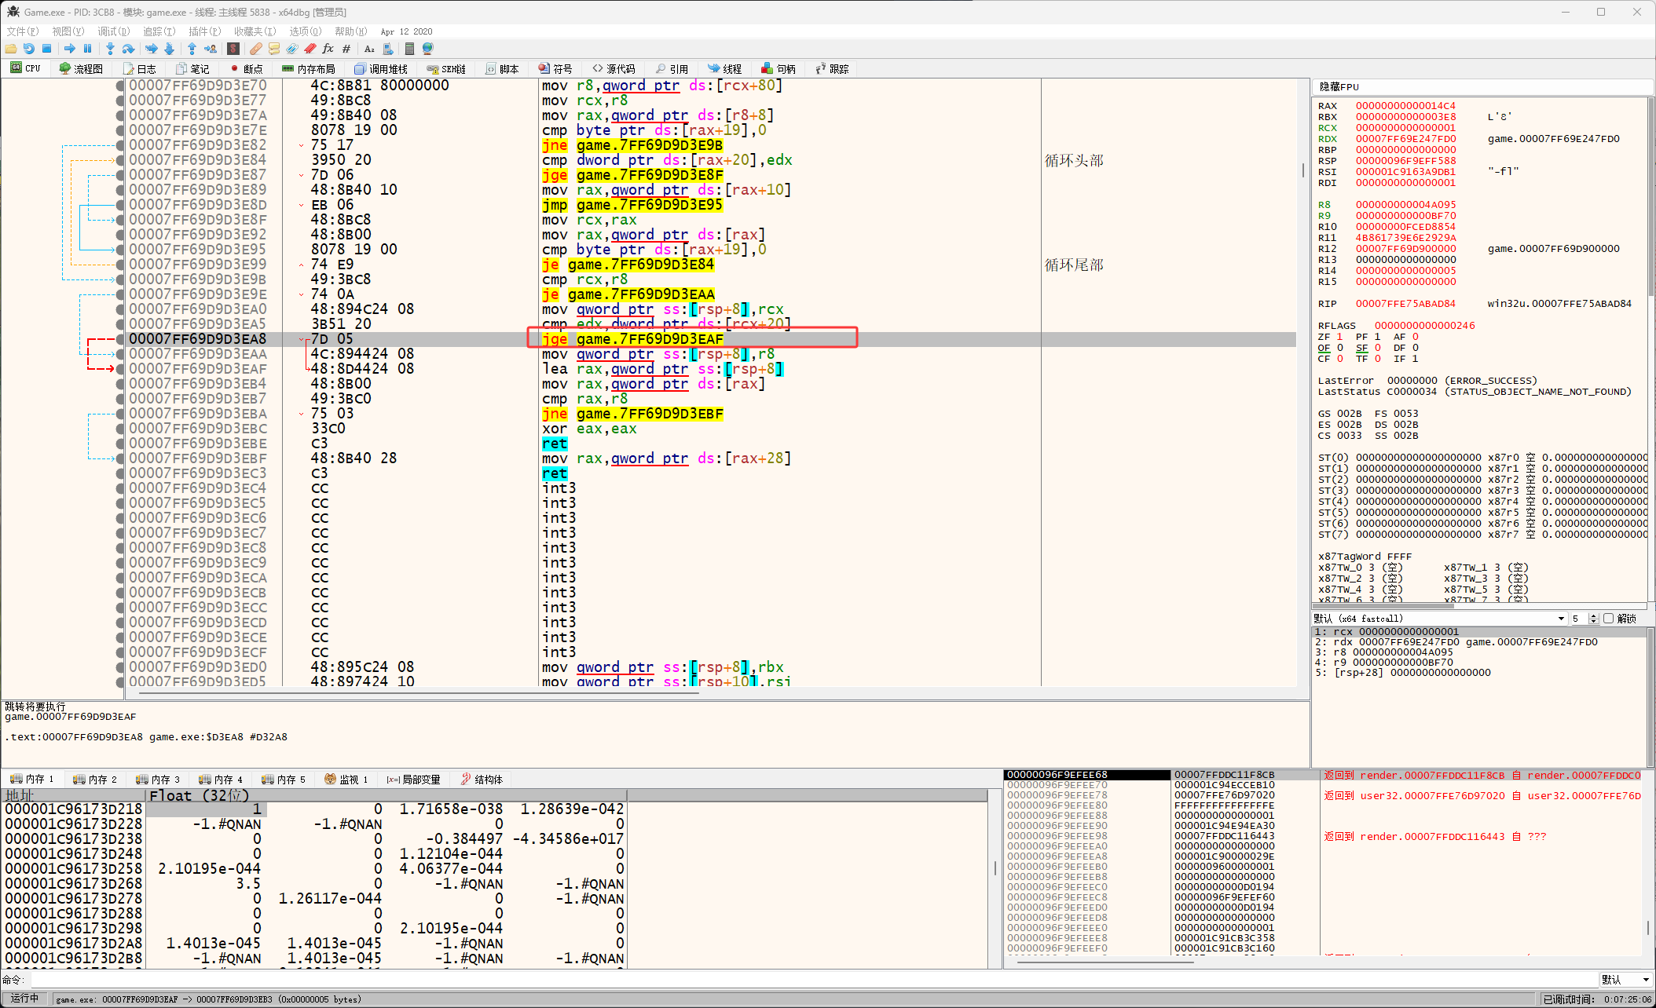Click the Step Over toolbar icon

(x=128, y=49)
